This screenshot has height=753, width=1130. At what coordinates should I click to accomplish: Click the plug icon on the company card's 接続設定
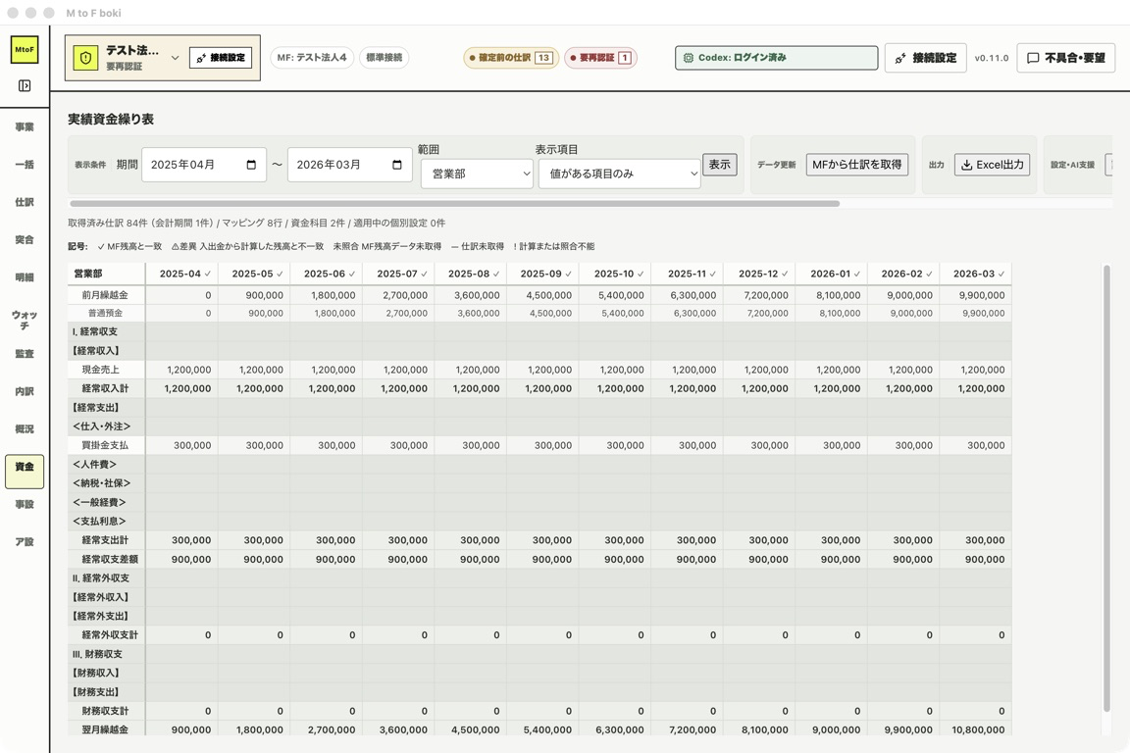click(x=201, y=58)
